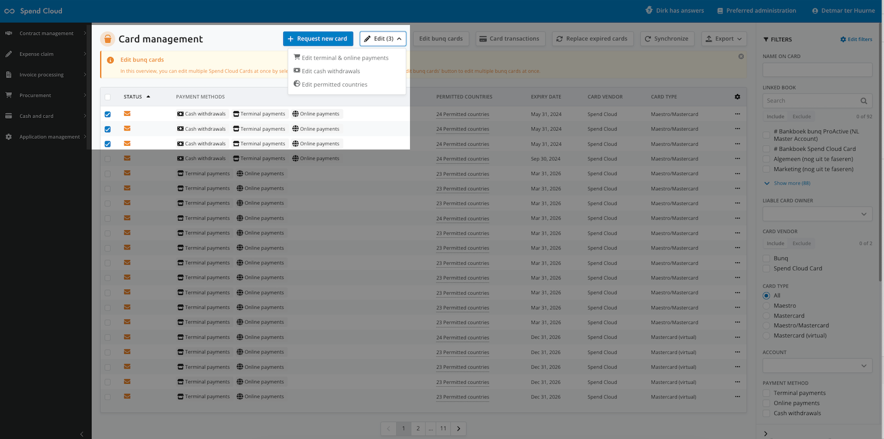Click the Contract management handshake icon
Image resolution: width=884 pixels, height=439 pixels.
click(x=8, y=33)
